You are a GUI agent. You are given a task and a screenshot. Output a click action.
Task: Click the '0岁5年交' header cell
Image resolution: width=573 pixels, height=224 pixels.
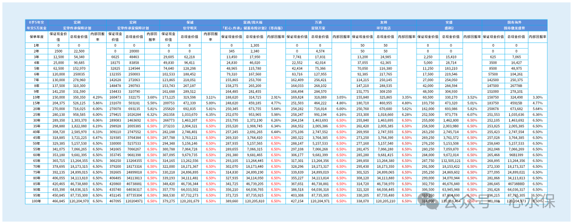(x=37, y=22)
